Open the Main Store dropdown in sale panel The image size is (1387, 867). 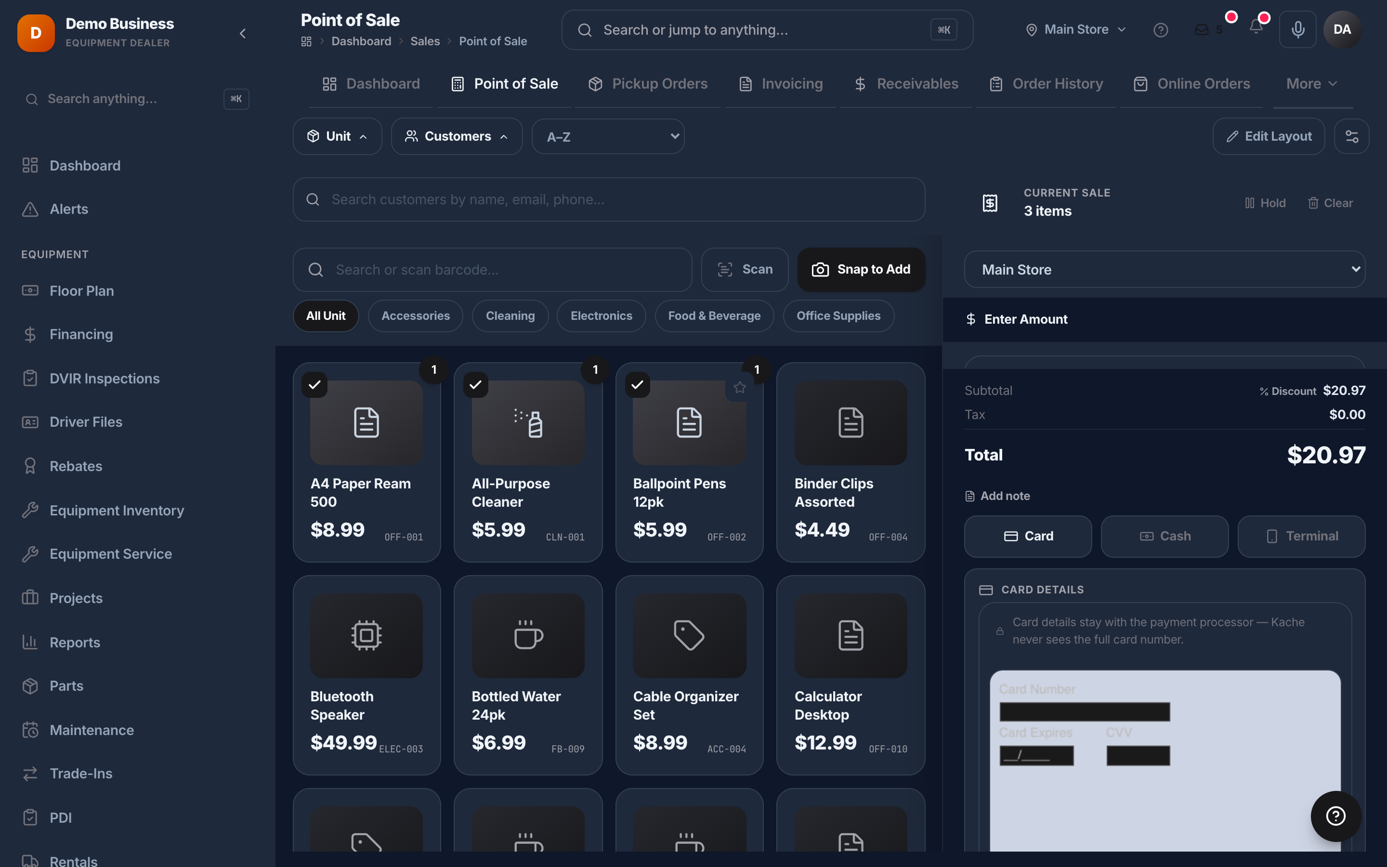[1164, 270]
